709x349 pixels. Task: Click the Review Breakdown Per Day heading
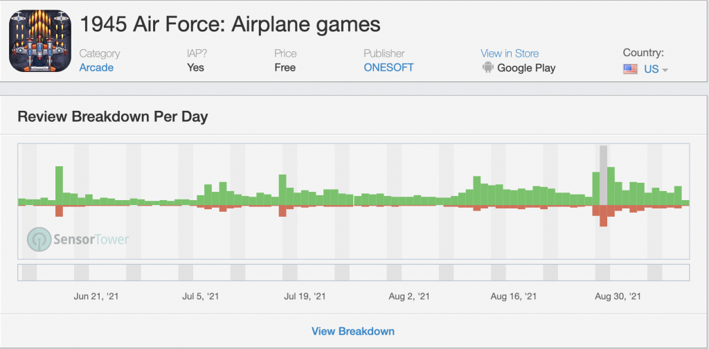[113, 116]
